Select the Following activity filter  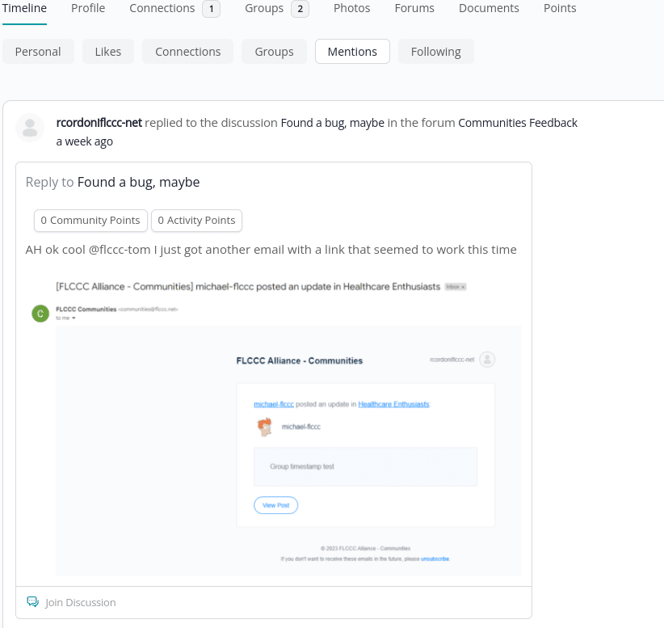tap(435, 52)
